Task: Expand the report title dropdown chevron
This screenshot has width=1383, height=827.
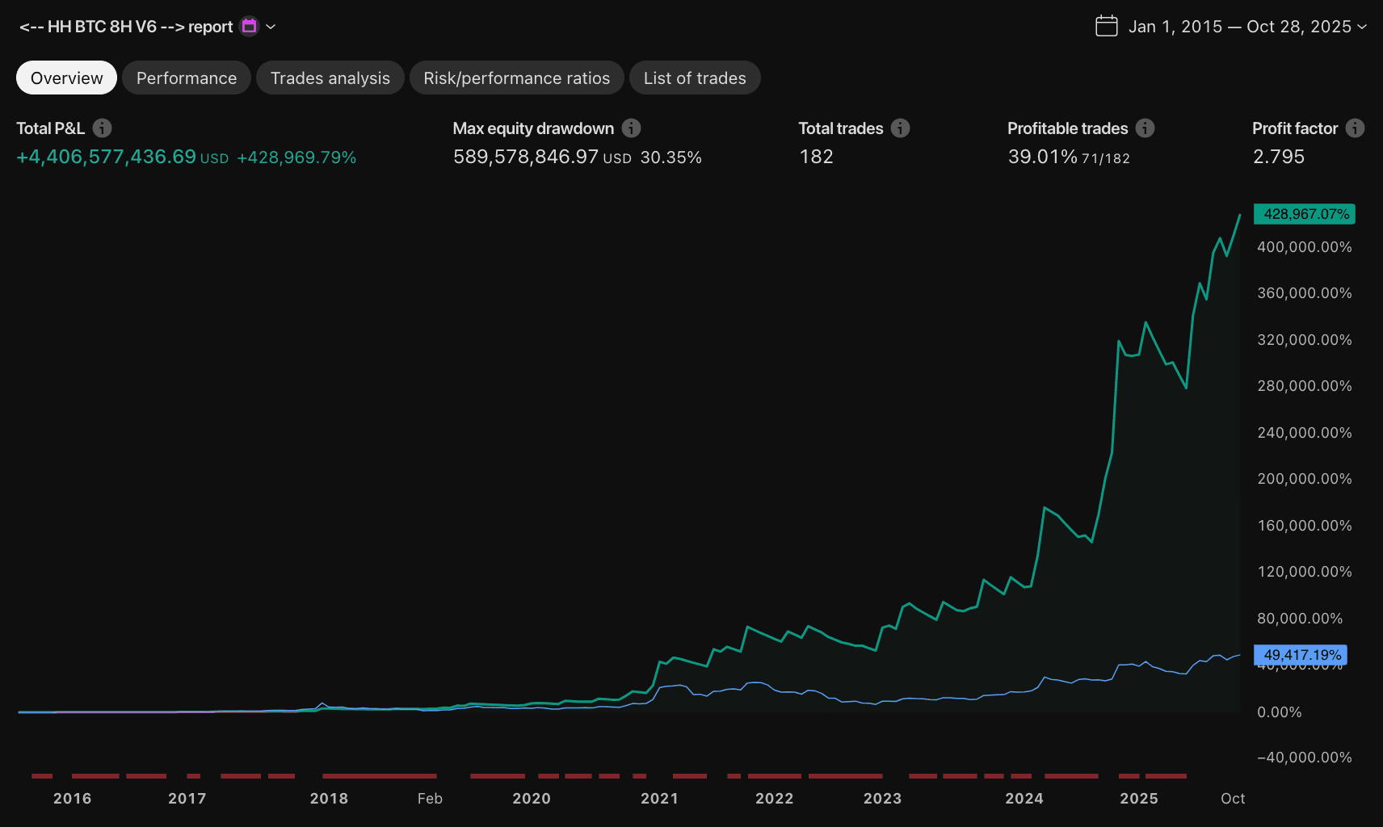Action: pyautogui.click(x=271, y=27)
